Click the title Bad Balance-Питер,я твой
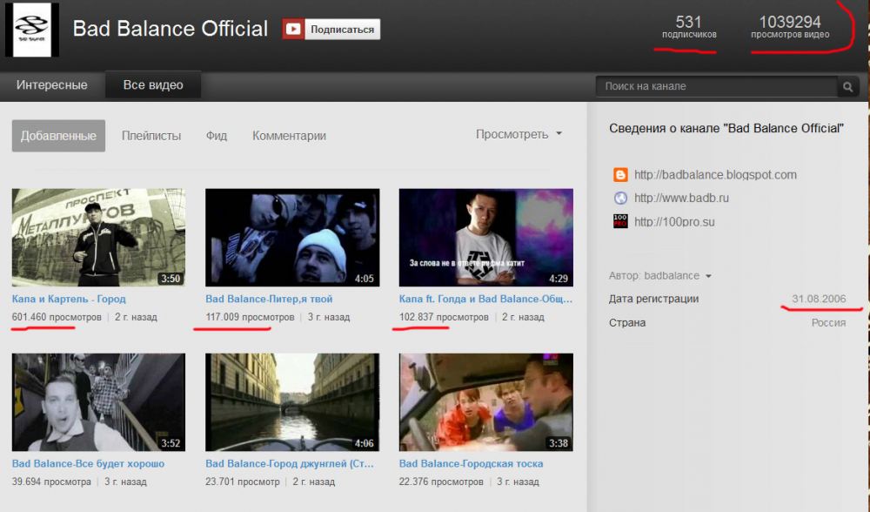The width and height of the screenshot is (870, 512). tap(269, 299)
